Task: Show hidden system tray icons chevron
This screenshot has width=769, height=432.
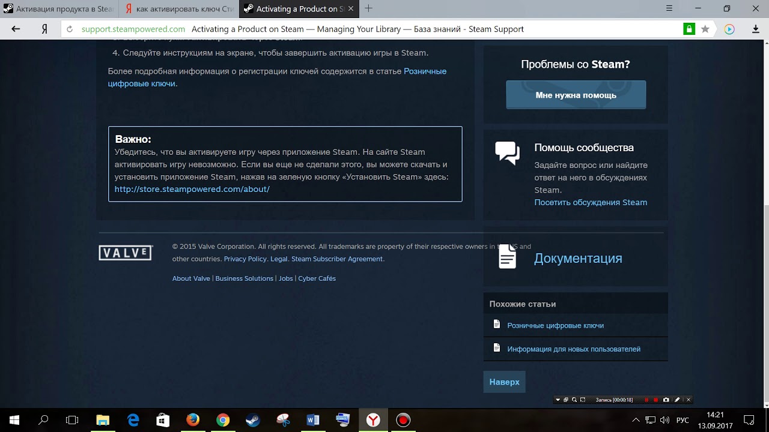Action: 636,420
